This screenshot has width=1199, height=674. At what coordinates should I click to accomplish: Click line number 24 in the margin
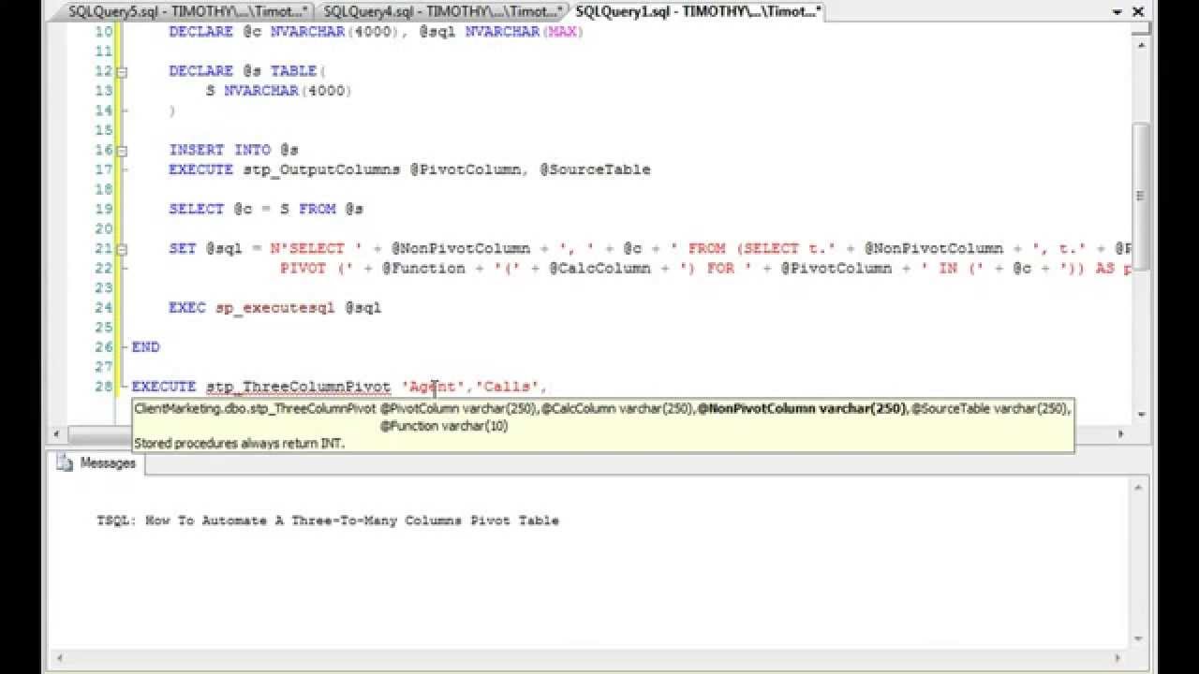(103, 307)
